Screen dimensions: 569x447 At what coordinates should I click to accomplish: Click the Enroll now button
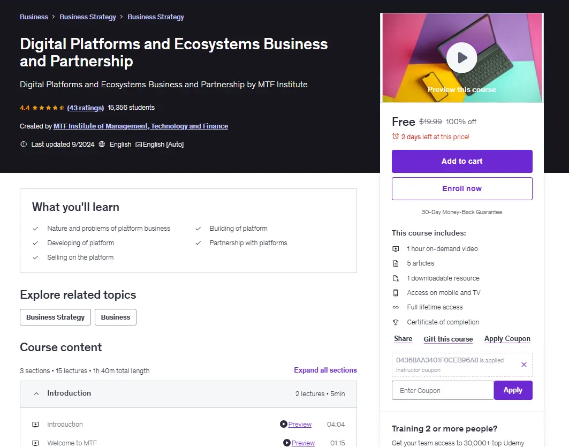462,188
